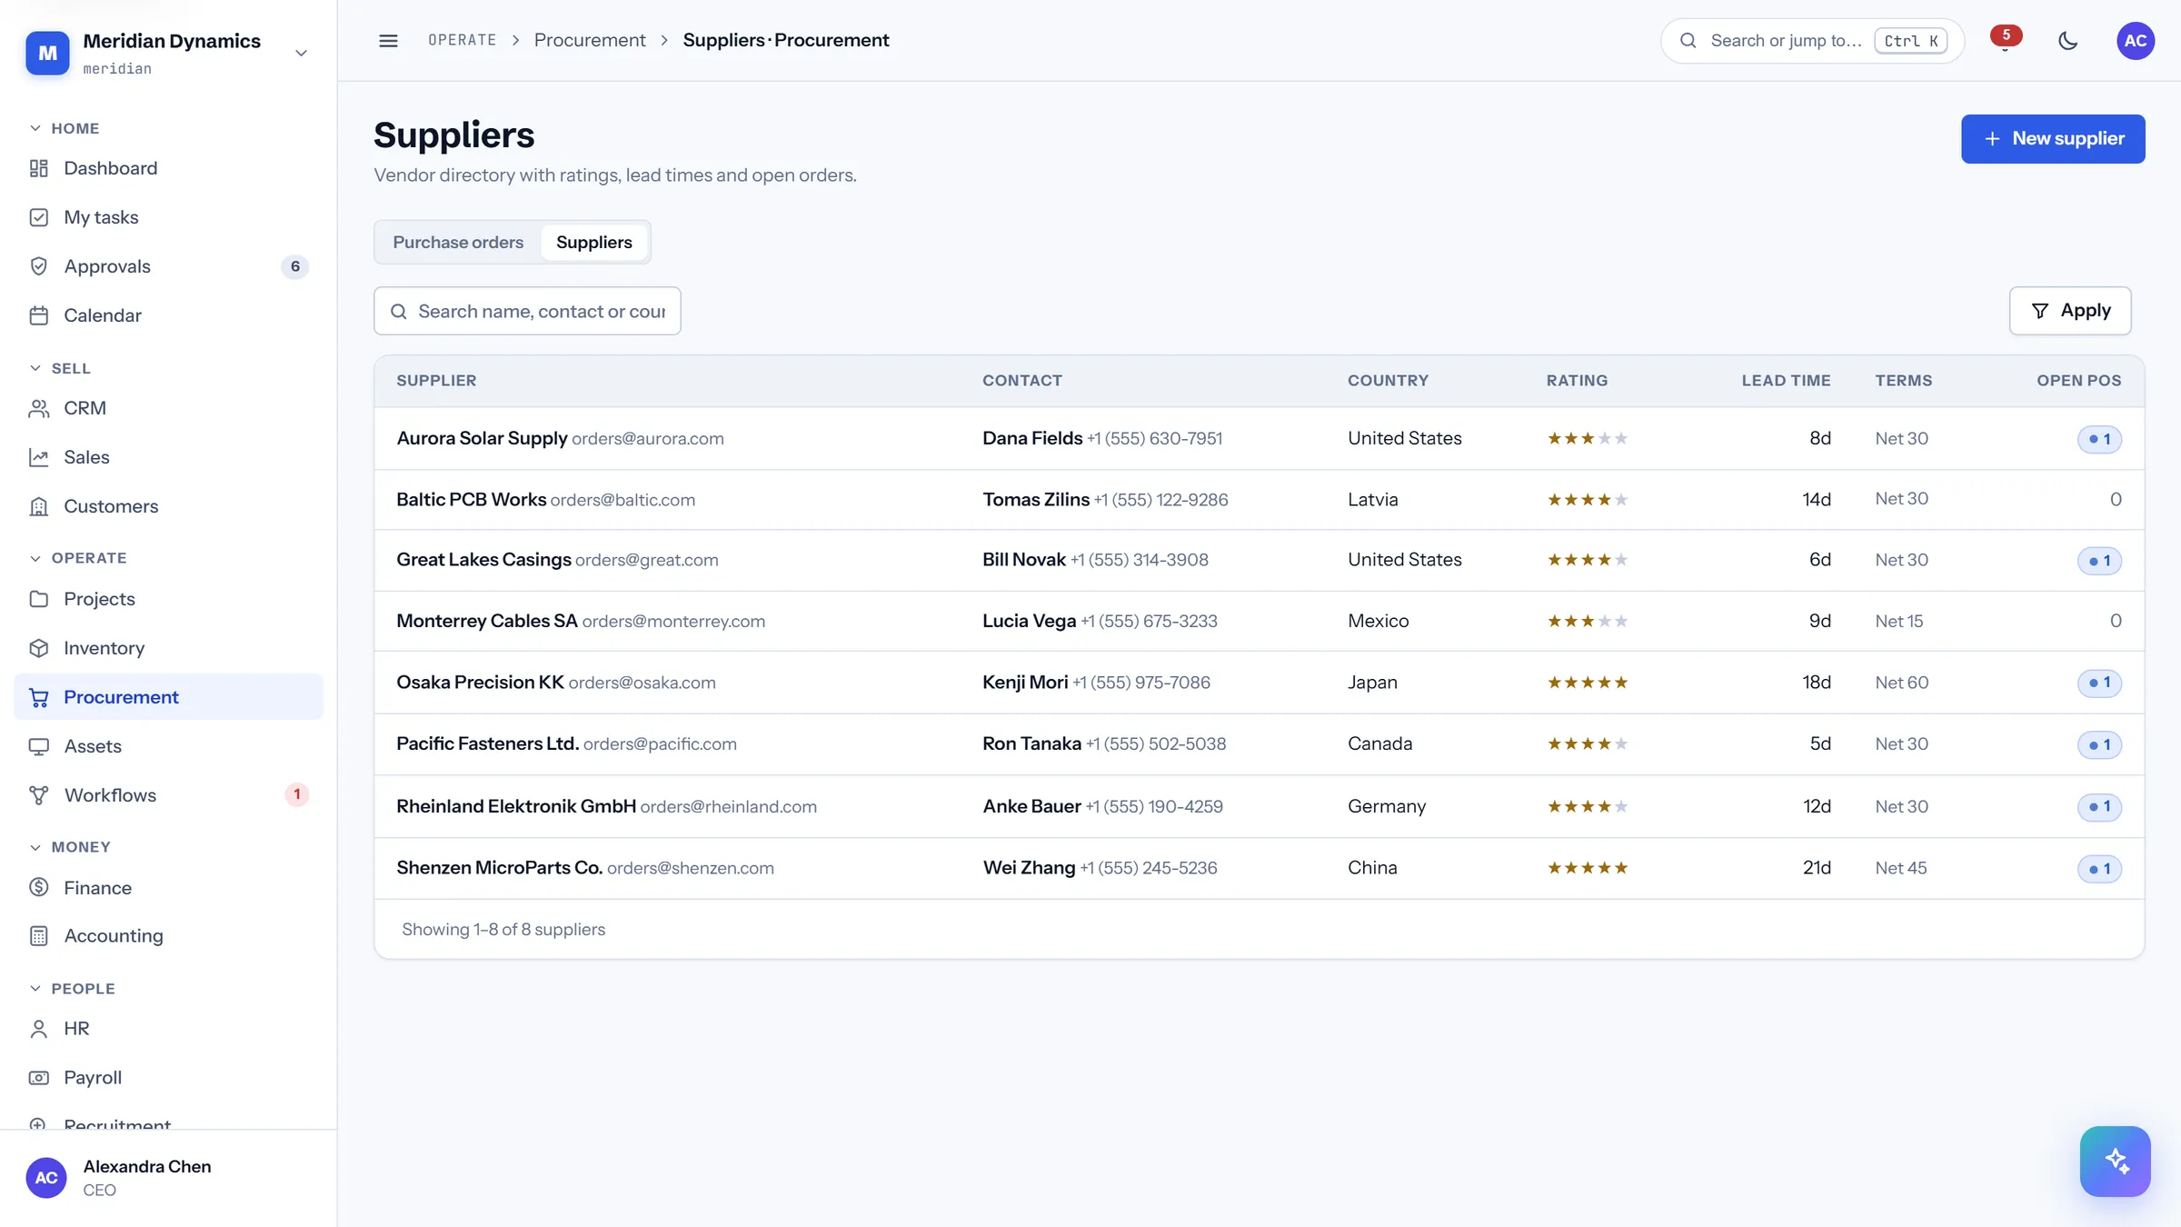The image size is (2181, 1227).
Task: Click the Approvals shield icon
Action: point(38,266)
